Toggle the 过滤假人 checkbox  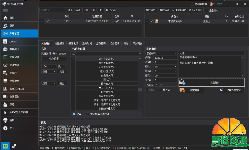pyautogui.click(x=207, y=10)
